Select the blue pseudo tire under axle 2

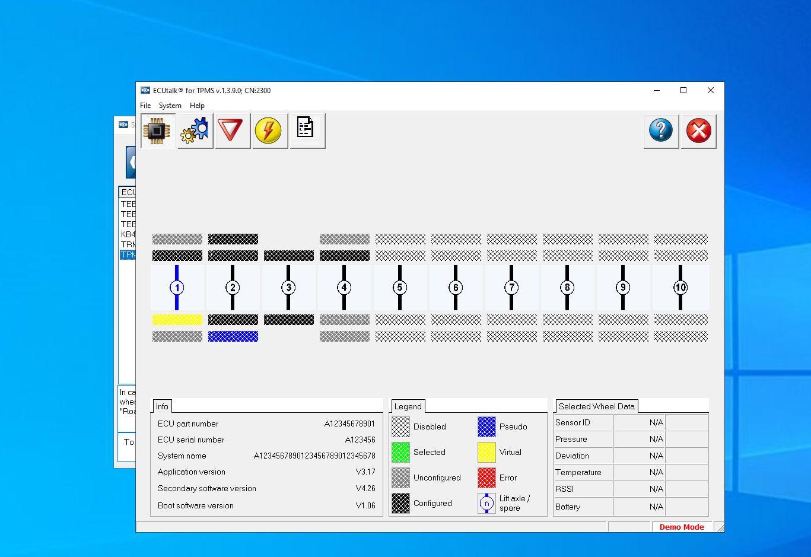click(233, 336)
